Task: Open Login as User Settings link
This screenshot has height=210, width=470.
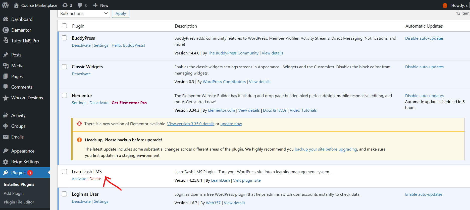Action: point(101,201)
